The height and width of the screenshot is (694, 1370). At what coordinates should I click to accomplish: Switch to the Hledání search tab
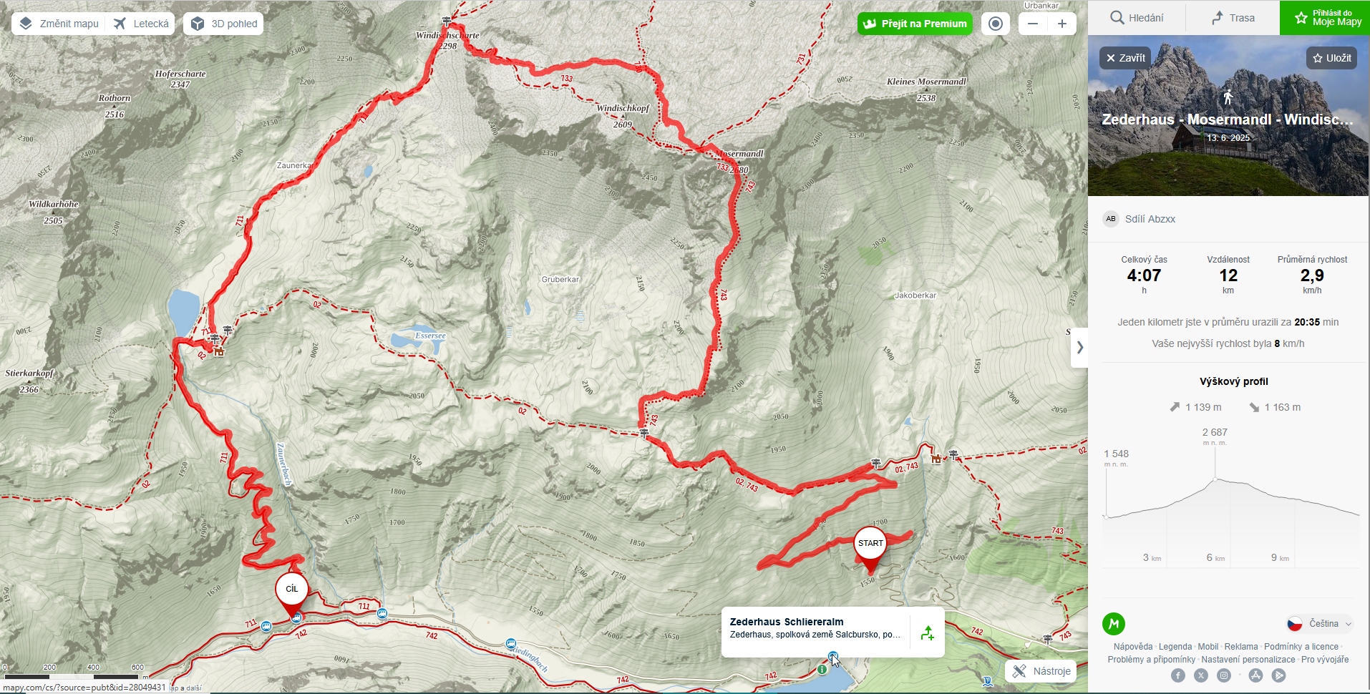coord(1137,18)
